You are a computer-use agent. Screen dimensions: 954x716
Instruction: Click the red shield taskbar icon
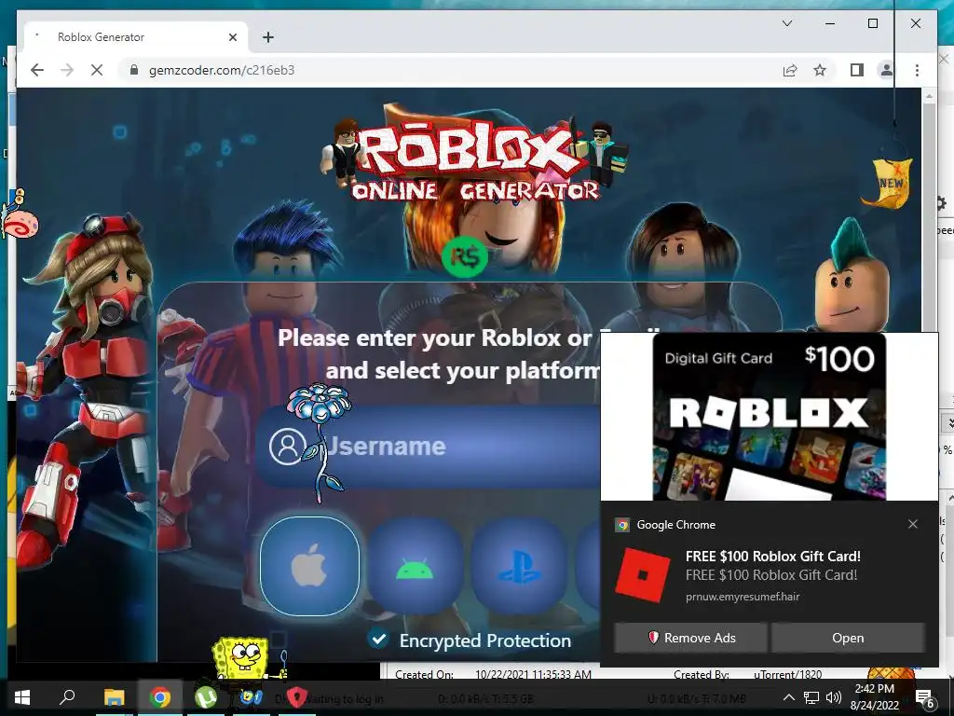click(x=296, y=697)
